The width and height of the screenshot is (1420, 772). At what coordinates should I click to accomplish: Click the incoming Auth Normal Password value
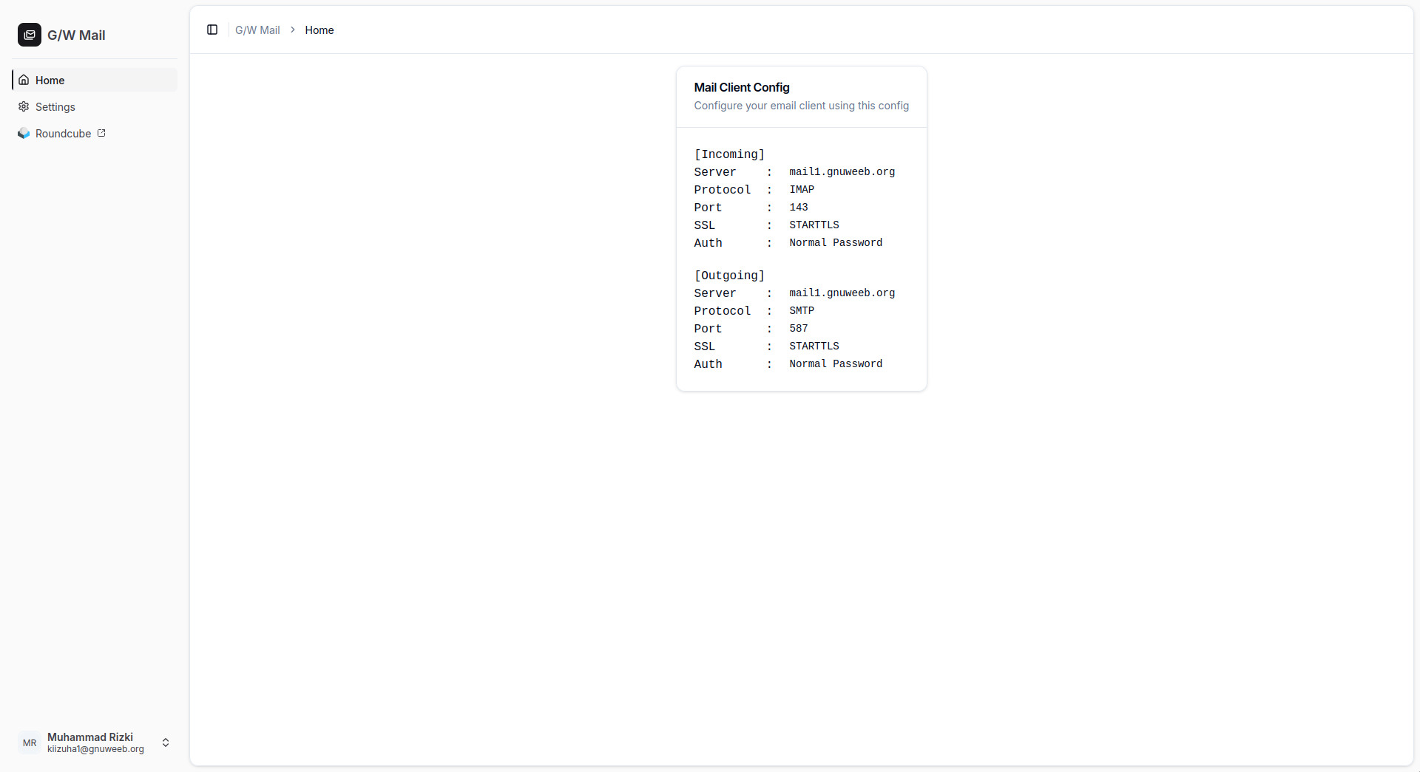pyautogui.click(x=836, y=242)
